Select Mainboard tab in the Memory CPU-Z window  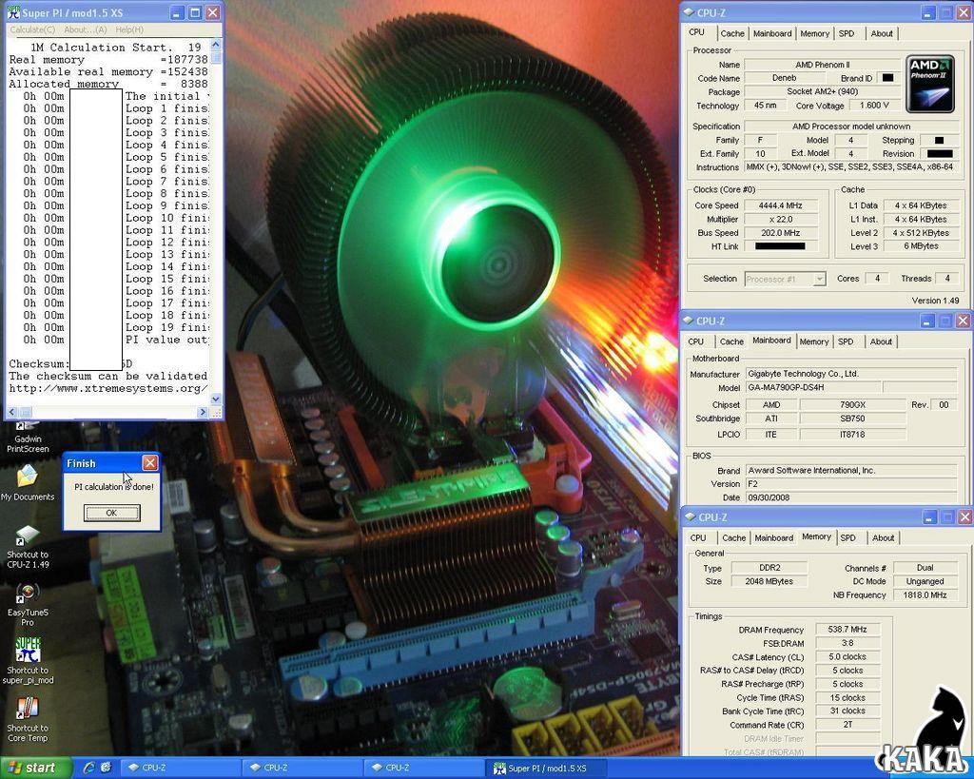click(774, 538)
